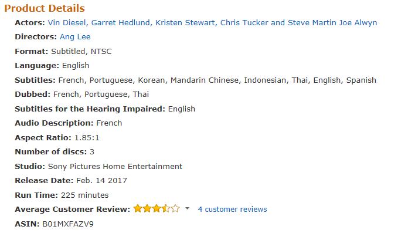
Task: Click the Sony Pictures Home Entertainment text
Action: tap(115, 166)
